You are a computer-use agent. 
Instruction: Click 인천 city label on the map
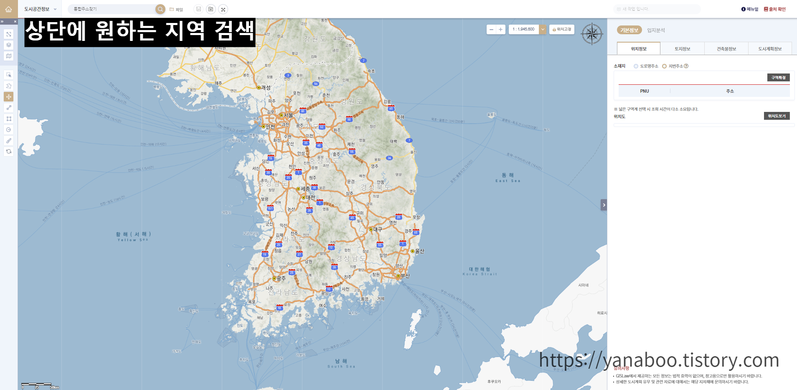click(x=270, y=127)
